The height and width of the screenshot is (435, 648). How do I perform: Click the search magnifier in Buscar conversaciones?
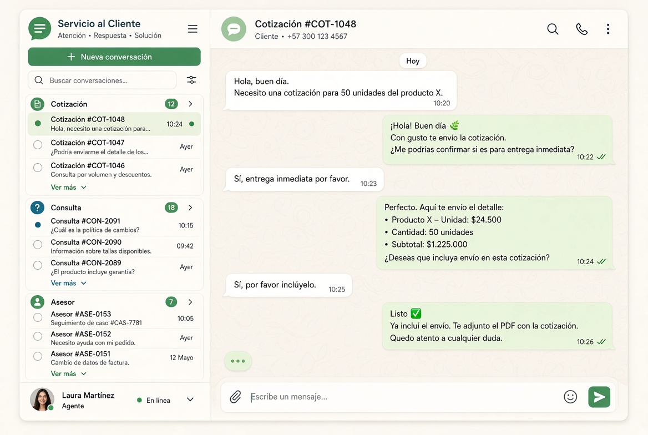pyautogui.click(x=39, y=80)
